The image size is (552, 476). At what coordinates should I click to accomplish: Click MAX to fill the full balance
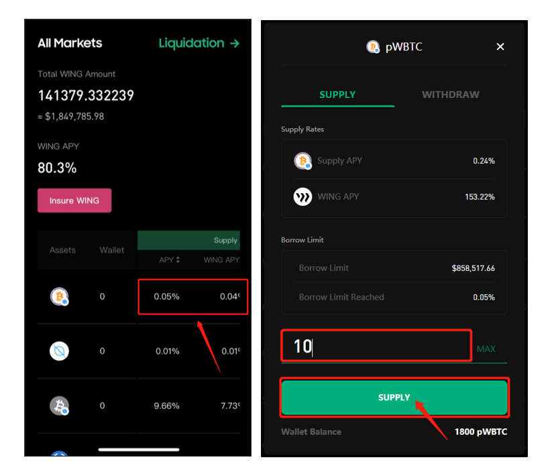pyautogui.click(x=486, y=349)
